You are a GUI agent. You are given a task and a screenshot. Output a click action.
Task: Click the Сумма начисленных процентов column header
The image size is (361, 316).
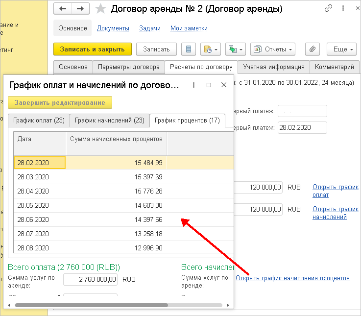(x=116, y=144)
